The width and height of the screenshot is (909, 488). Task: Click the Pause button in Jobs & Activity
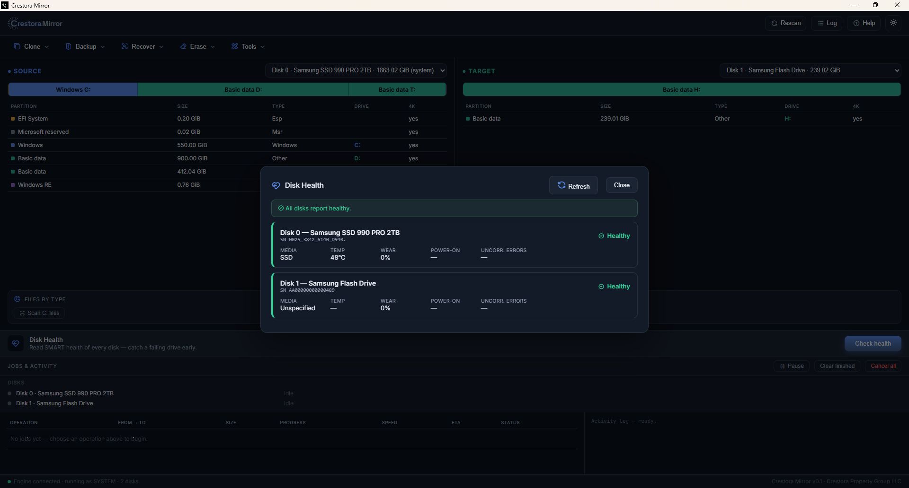click(x=792, y=366)
